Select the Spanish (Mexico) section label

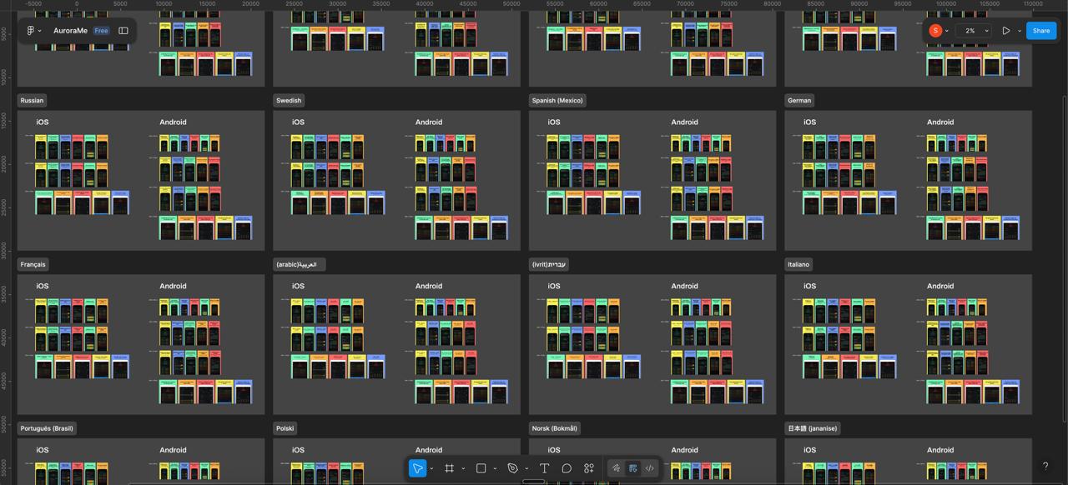(x=557, y=101)
